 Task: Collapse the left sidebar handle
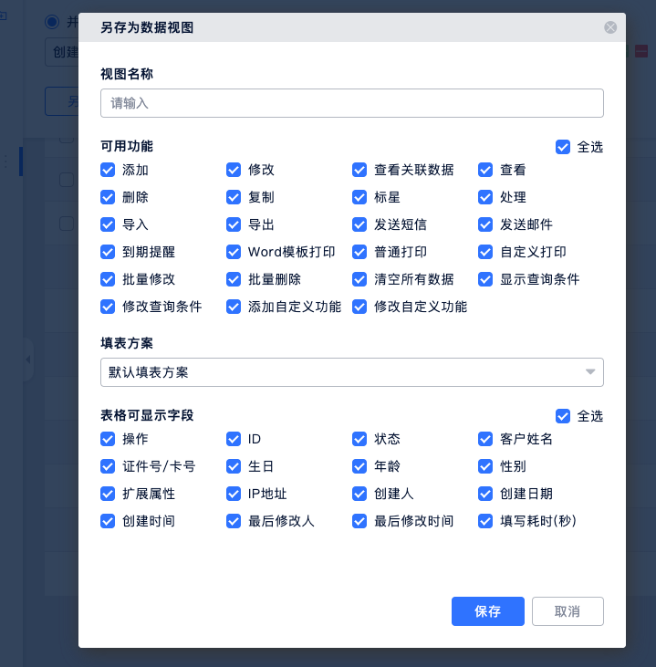pyautogui.click(x=28, y=360)
